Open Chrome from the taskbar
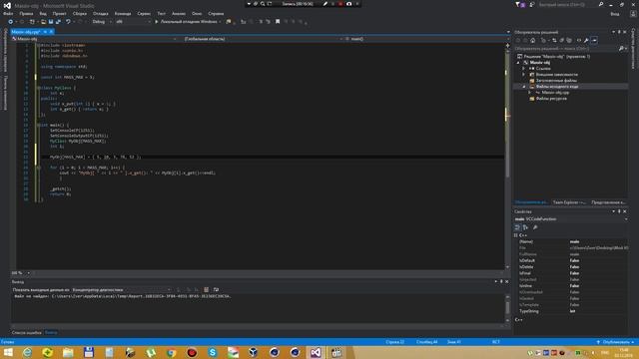Image resolution: width=639 pixels, height=359 pixels. tap(171, 352)
